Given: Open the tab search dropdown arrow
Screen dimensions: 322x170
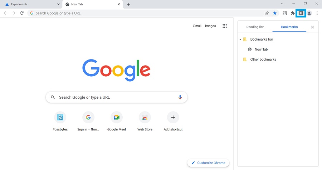Looking at the screenshot, I should [282, 4].
